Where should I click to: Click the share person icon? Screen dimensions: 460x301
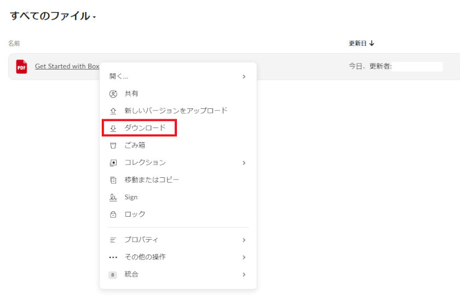point(113,94)
